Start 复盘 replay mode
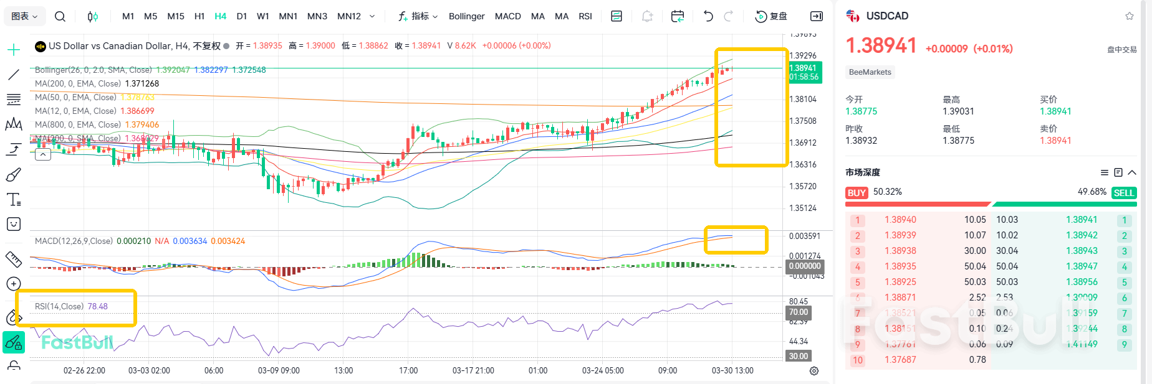The height and width of the screenshot is (384, 1152). (x=771, y=16)
